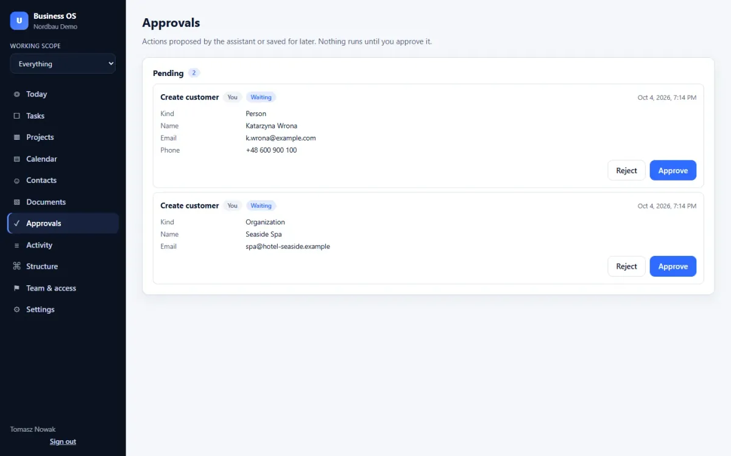Click the Waiting badge on Seaside Spa card
This screenshot has width=731, height=456.
[261, 206]
